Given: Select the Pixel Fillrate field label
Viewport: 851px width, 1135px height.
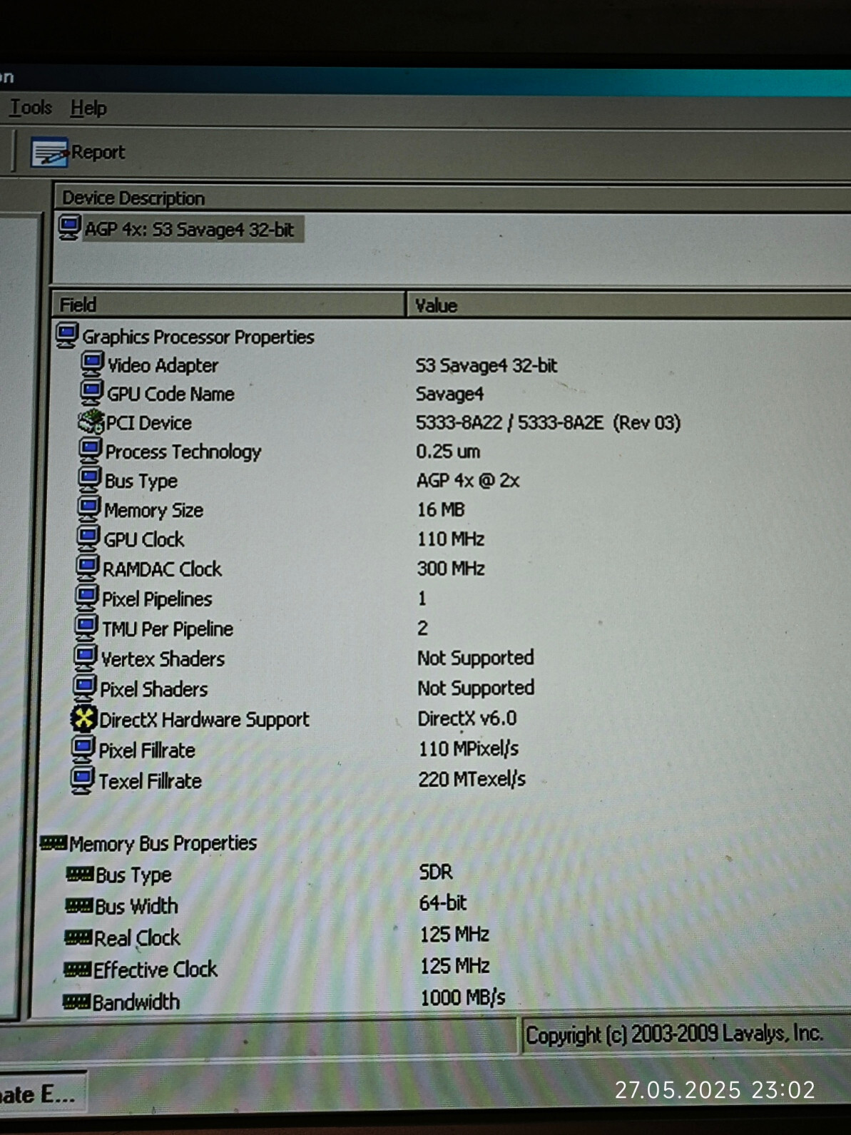Looking at the screenshot, I should tap(146, 750).
